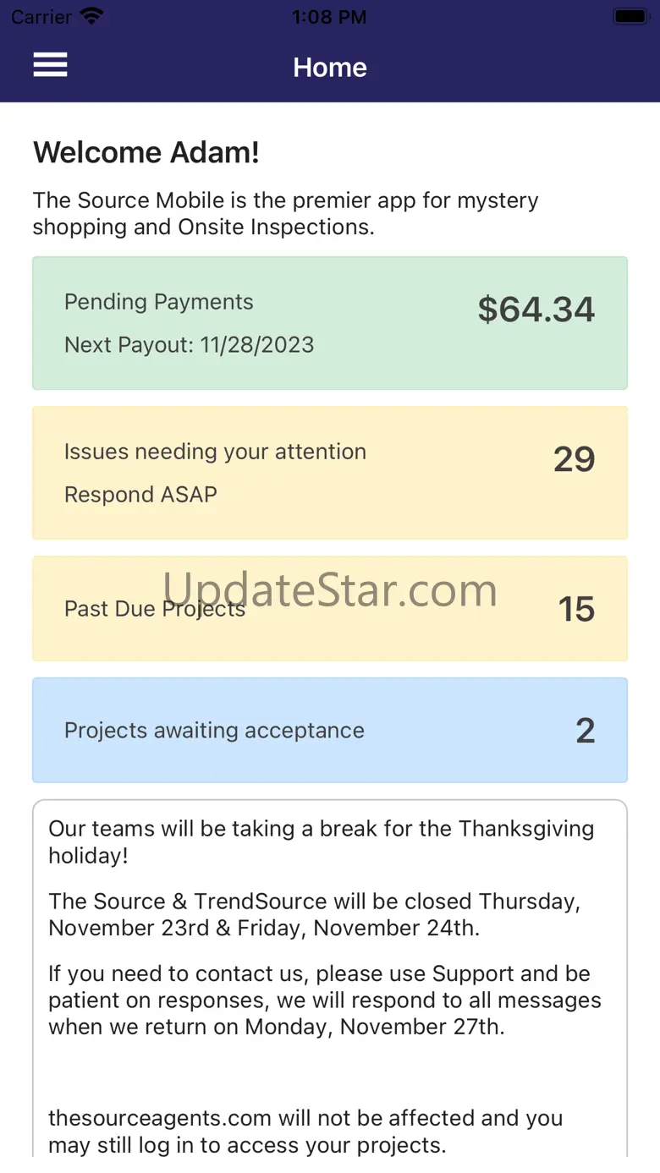This screenshot has width=660, height=1173.
Task: Open the Thanksgiving holiday announcement box
Action: point(330,978)
